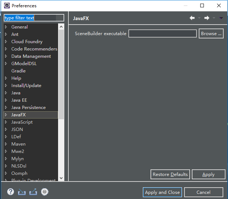Select NLSDsl in the tree
Viewport: 228px width, 199px height.
coord(19,166)
